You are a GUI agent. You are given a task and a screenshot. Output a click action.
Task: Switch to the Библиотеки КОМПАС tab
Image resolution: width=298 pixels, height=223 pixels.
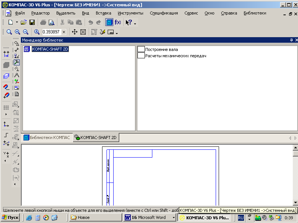[x=47, y=138]
